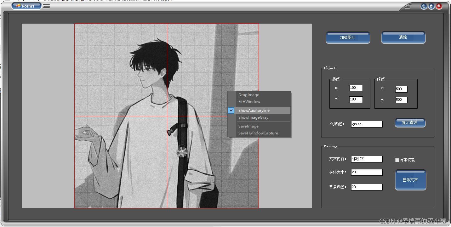The height and width of the screenshot is (227, 451).
Task: Click the 字体大小 input field
Action: pyautogui.click(x=367, y=172)
